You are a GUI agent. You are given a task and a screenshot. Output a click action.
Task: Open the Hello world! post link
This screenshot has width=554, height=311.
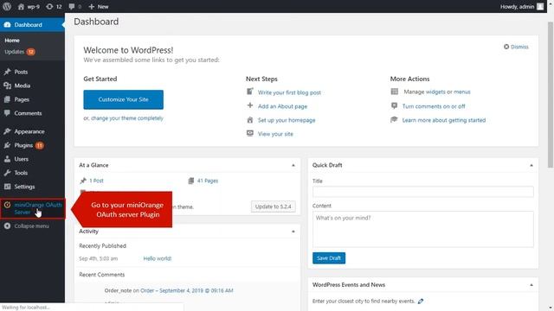pyautogui.click(x=158, y=258)
